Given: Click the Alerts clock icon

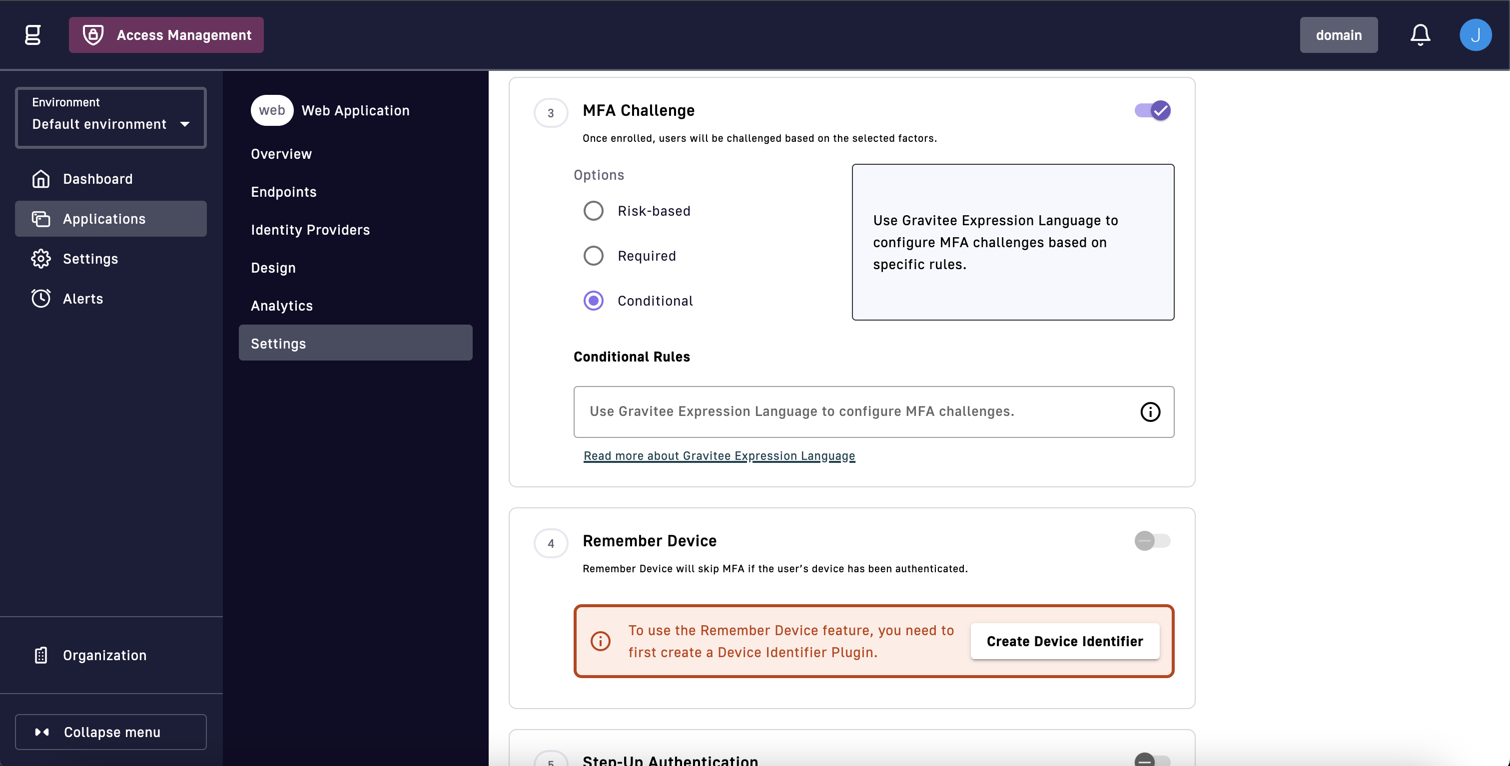Looking at the screenshot, I should point(40,298).
